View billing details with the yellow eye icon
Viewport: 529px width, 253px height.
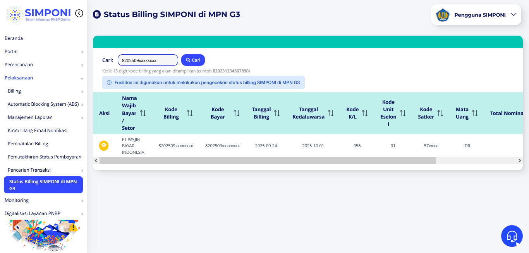tap(103, 146)
